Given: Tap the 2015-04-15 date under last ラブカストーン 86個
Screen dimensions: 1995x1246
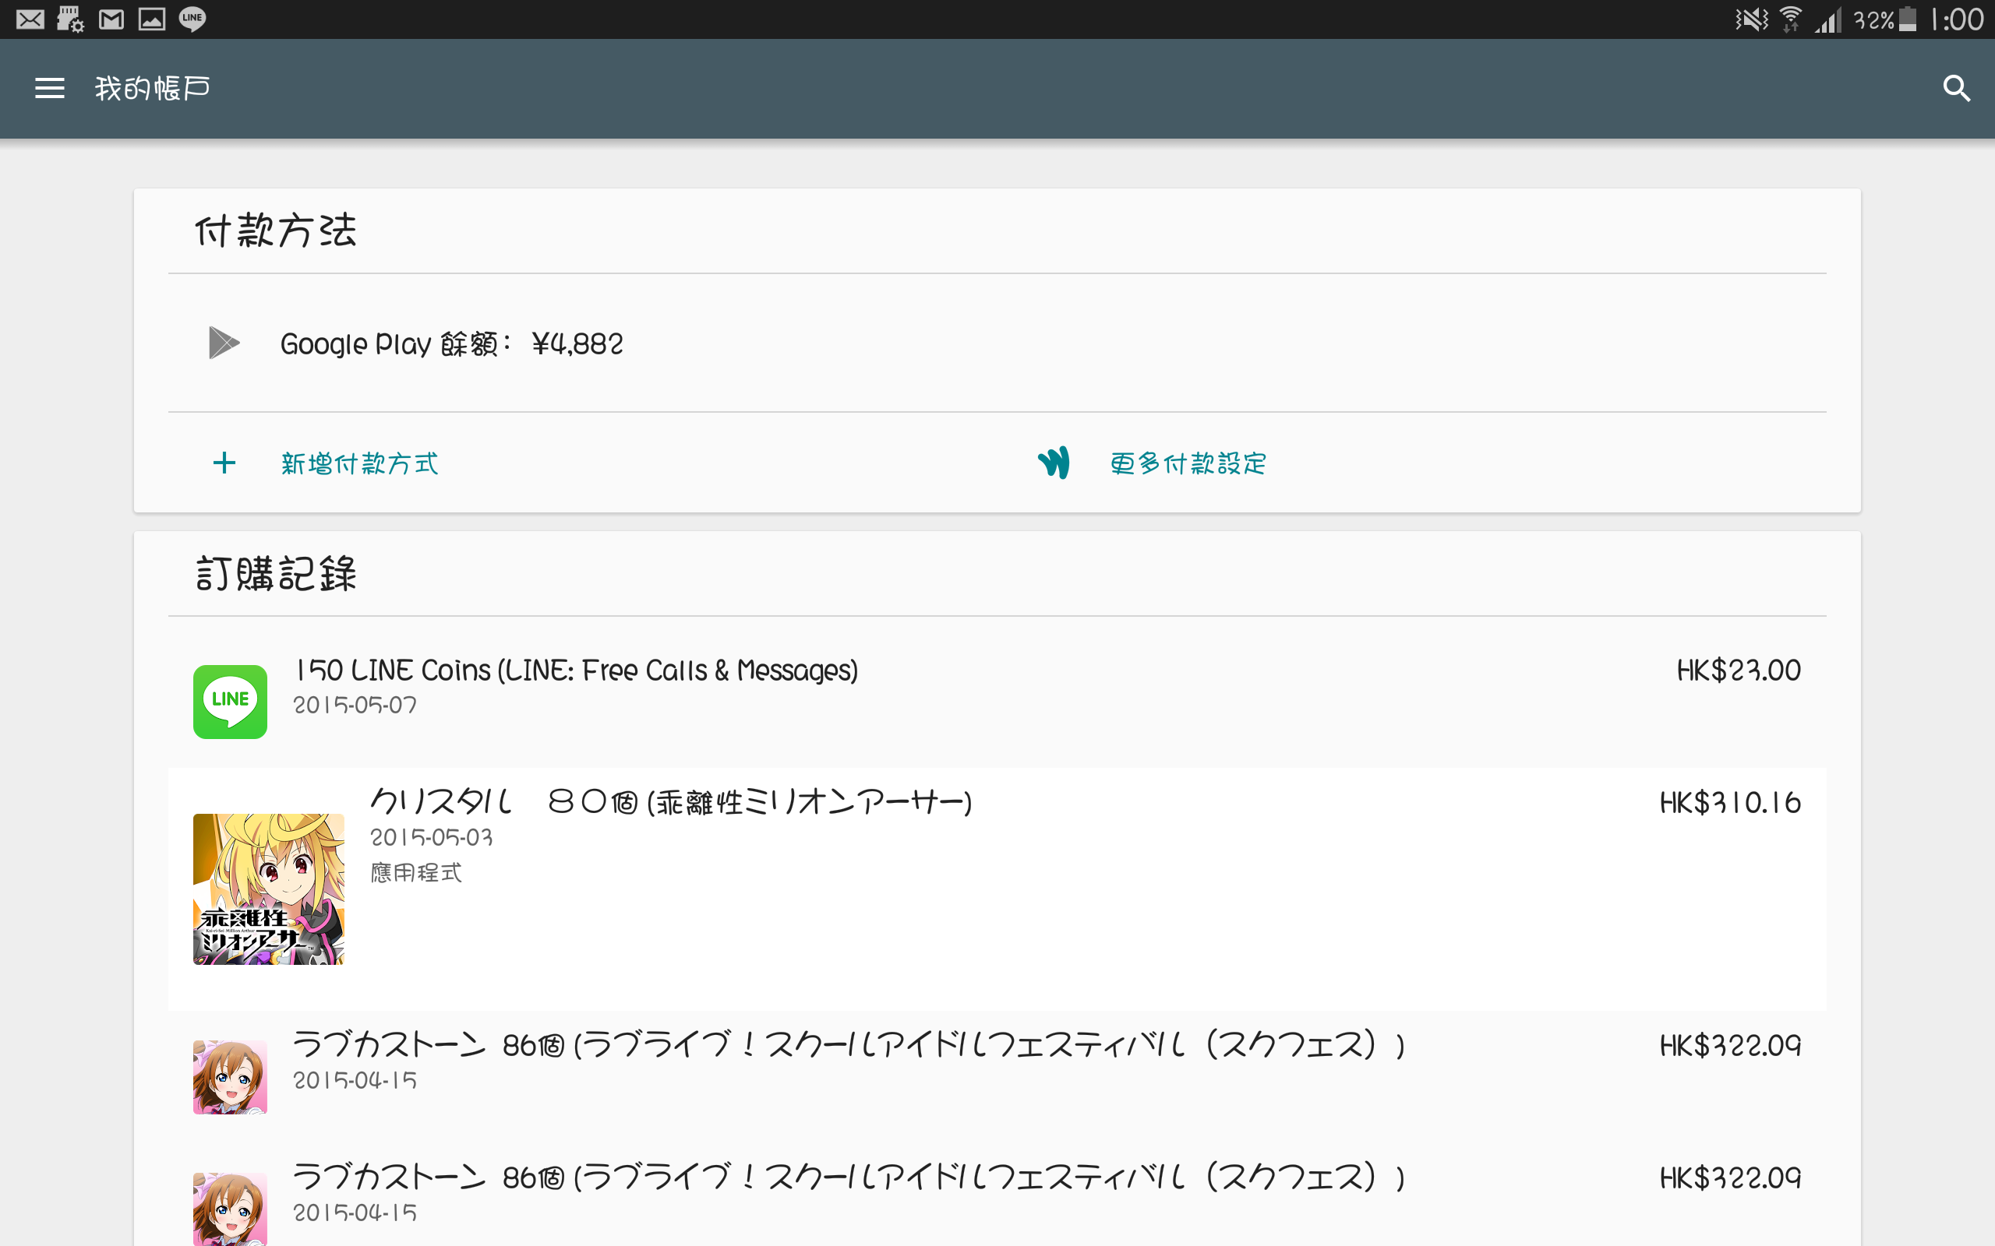Looking at the screenshot, I should click(x=355, y=1213).
